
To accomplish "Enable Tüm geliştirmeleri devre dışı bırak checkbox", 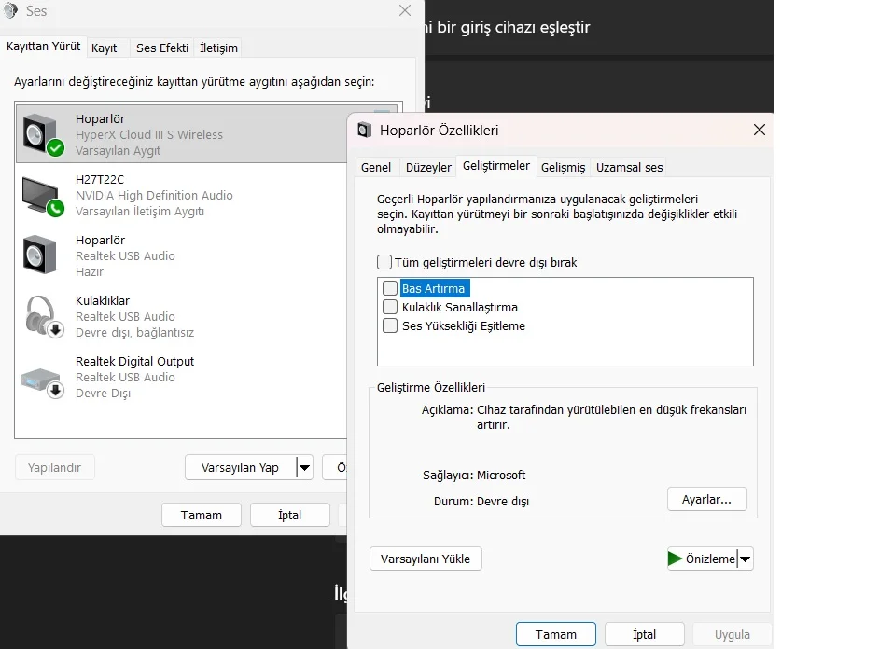I will (384, 262).
